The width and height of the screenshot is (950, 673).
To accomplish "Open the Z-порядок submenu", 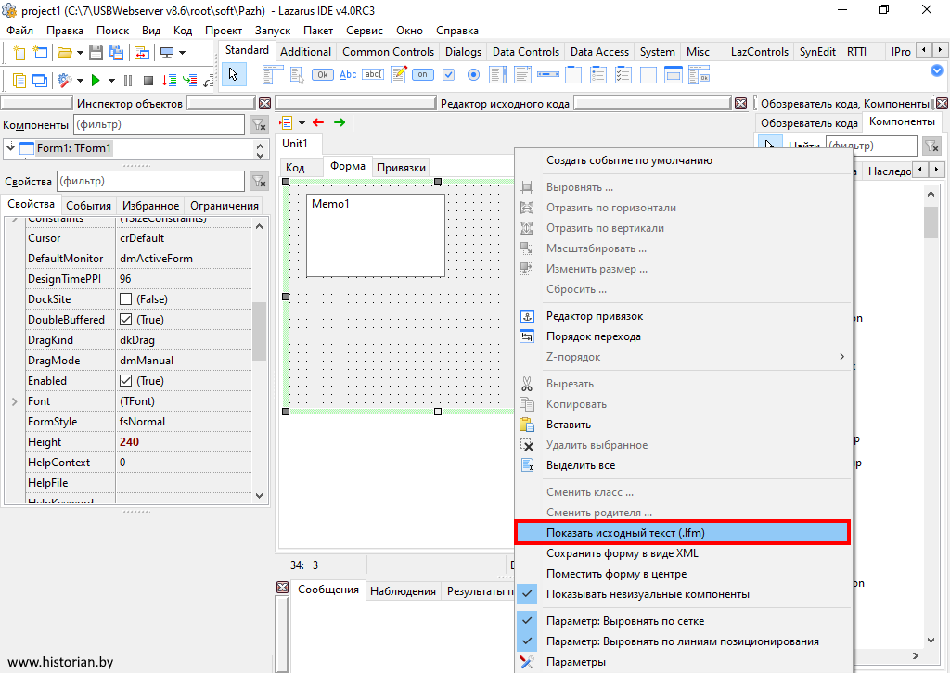I will pyautogui.click(x=682, y=357).
